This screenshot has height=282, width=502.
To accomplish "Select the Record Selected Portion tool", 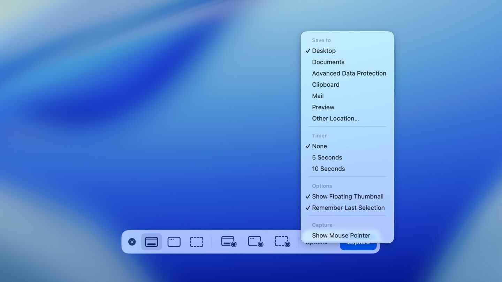I will 282,242.
